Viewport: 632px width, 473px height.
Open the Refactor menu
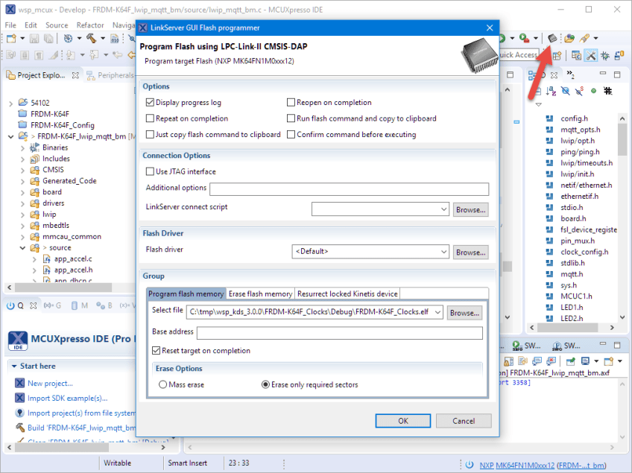click(89, 25)
